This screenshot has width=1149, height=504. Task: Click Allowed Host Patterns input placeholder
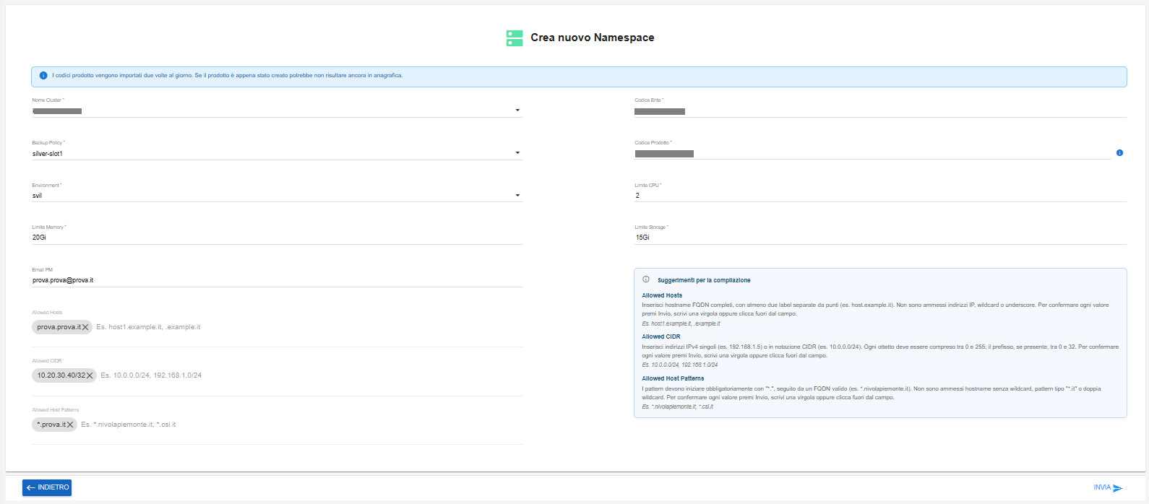point(129,425)
